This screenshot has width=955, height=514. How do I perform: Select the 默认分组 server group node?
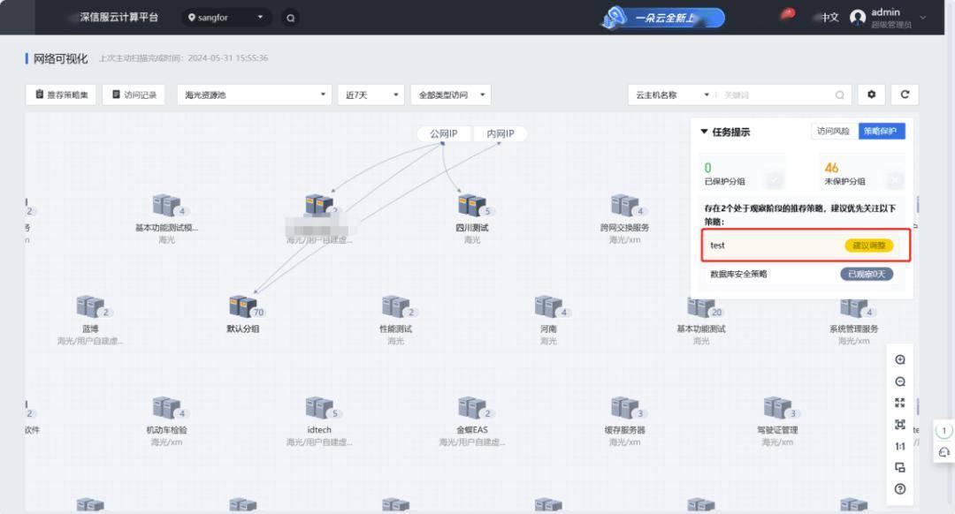(x=243, y=314)
